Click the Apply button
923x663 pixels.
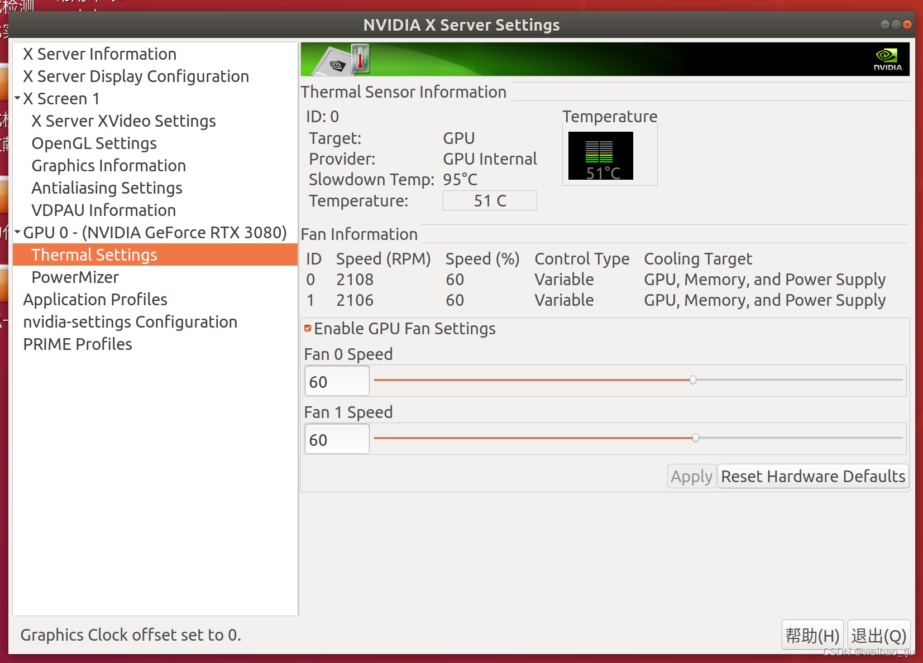(x=691, y=476)
